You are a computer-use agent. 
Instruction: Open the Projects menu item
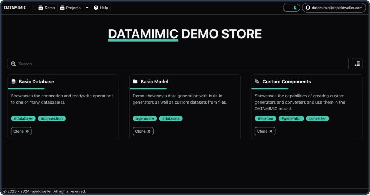[70, 8]
